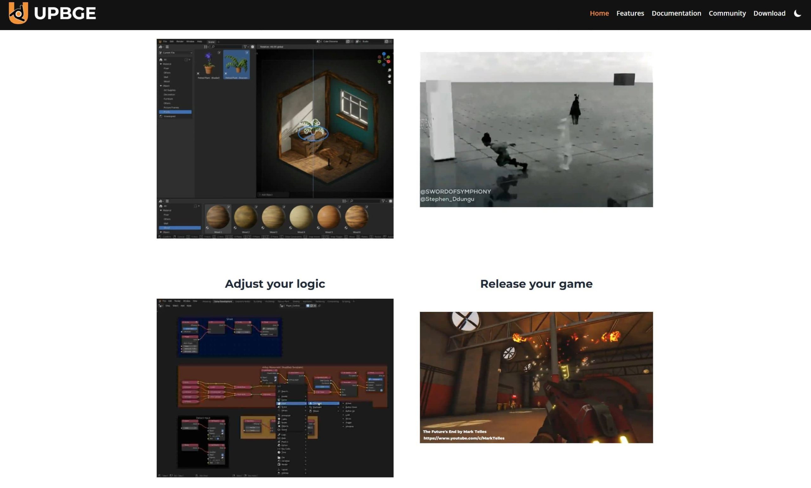Click The Future's End game screenshot

click(536, 377)
